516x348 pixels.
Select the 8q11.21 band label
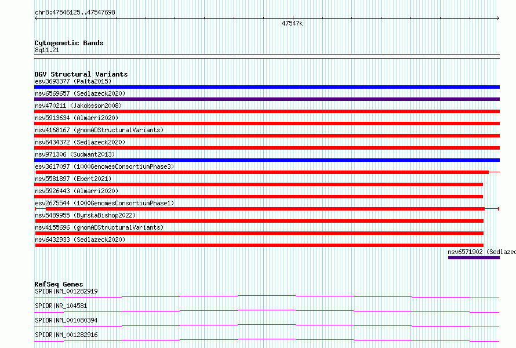pyautogui.click(x=47, y=50)
